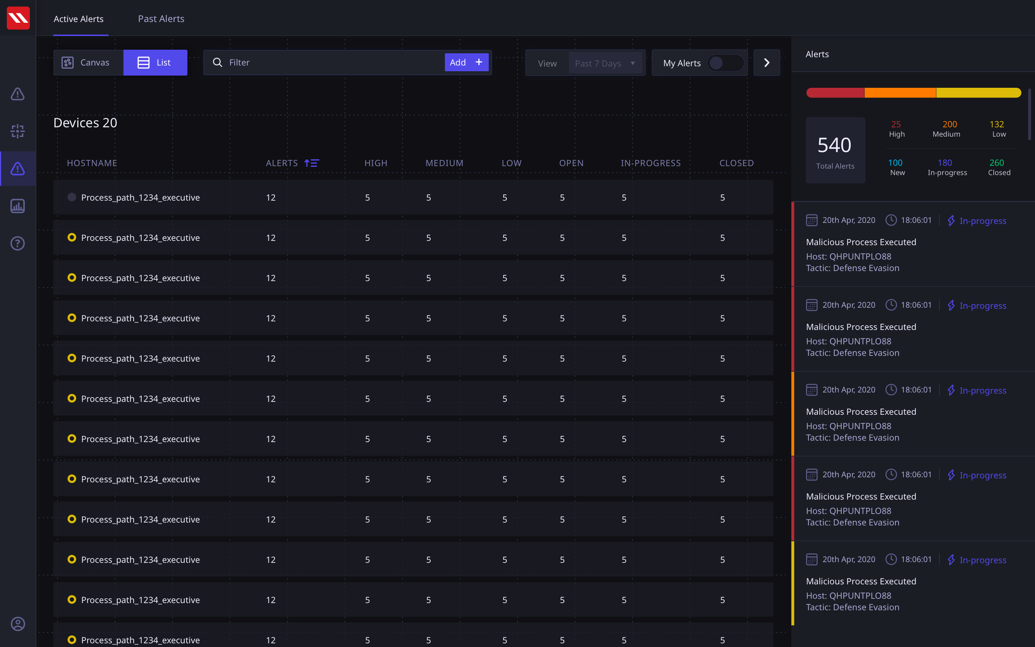Click the ALERTS column sort icon
This screenshot has height=647, width=1035.
312,163
